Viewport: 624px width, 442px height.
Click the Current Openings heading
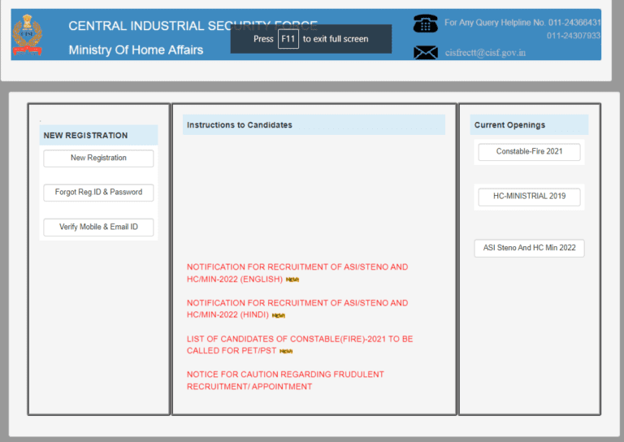(x=509, y=125)
